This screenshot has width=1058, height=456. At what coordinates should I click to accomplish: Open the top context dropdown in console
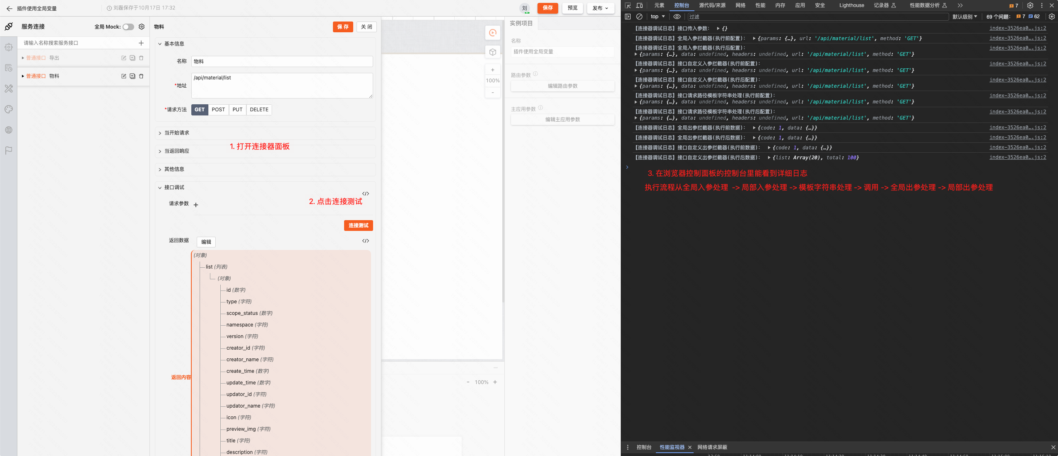click(x=658, y=17)
